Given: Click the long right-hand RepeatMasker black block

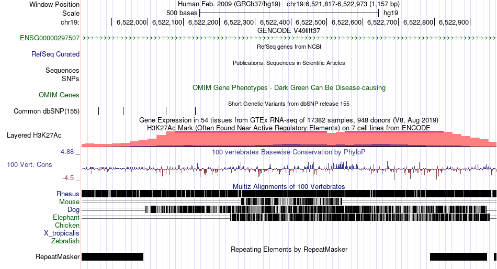Looking at the screenshot, I should (458, 256).
